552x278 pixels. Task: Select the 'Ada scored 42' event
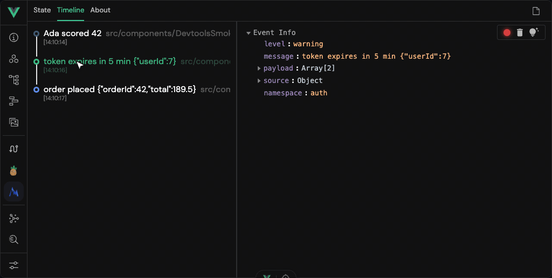73,33
